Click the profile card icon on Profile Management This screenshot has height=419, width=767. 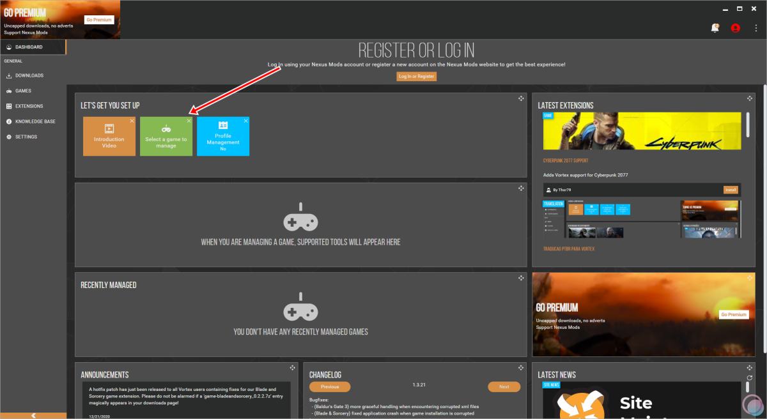pos(223,125)
